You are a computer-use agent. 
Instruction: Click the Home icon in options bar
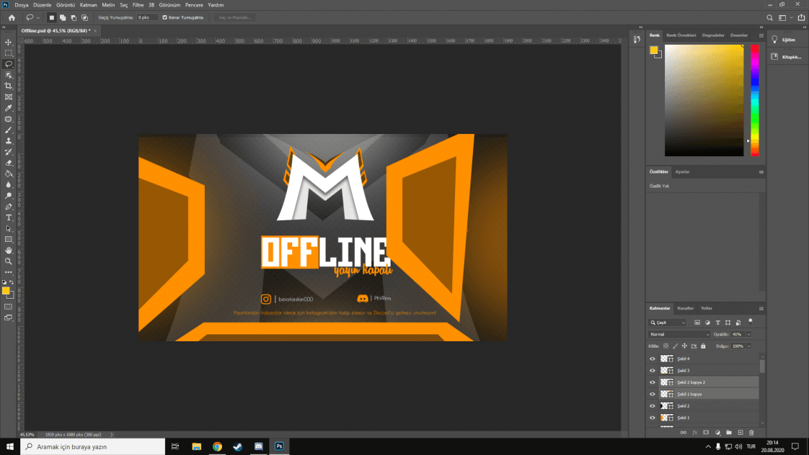pyautogui.click(x=12, y=17)
